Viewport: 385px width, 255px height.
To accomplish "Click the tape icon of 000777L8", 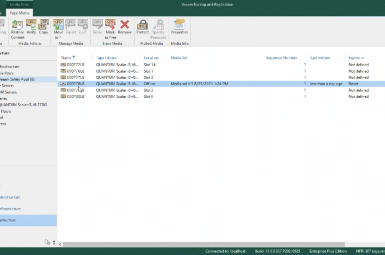I will click(63, 78).
